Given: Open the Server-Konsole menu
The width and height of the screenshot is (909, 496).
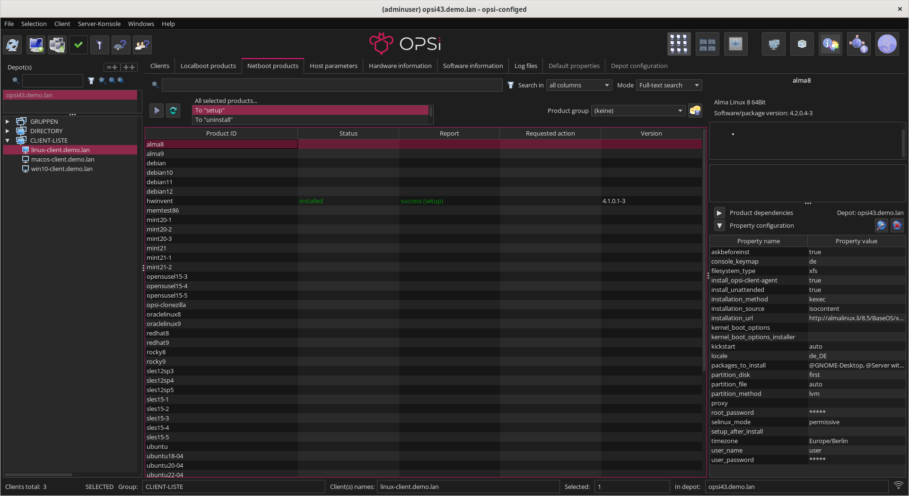Looking at the screenshot, I should (x=99, y=24).
